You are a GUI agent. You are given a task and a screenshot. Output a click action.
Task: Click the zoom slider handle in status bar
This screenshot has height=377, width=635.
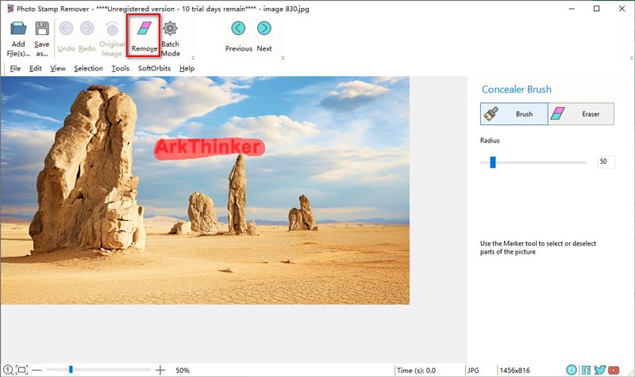pyautogui.click(x=71, y=369)
